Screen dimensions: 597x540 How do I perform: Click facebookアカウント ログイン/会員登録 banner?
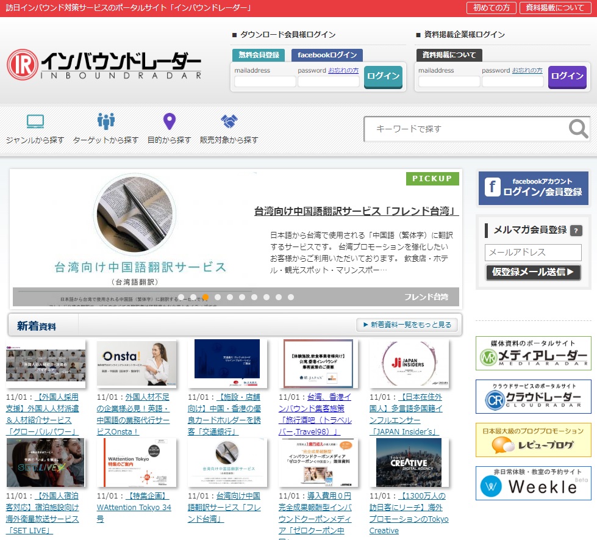533,189
